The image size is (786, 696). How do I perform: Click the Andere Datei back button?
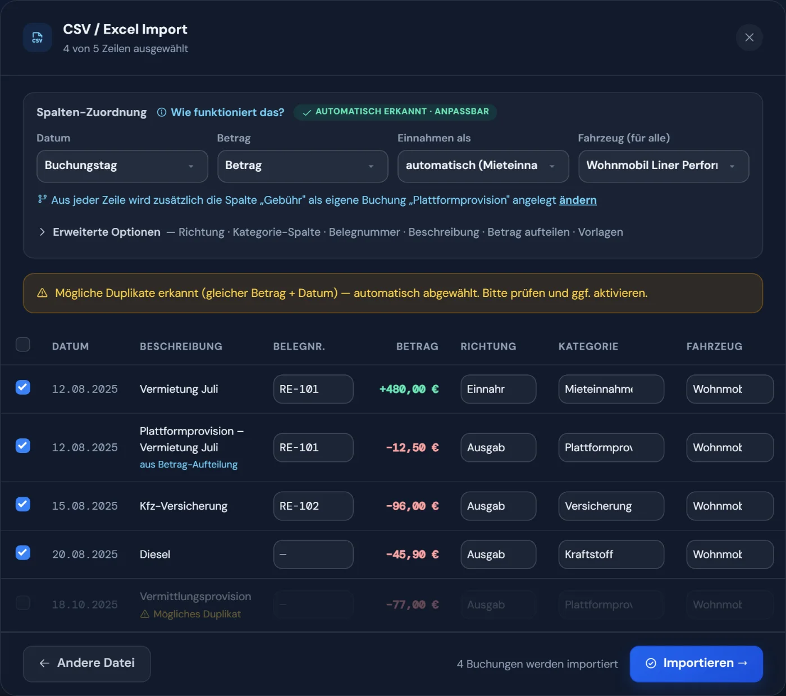click(86, 663)
